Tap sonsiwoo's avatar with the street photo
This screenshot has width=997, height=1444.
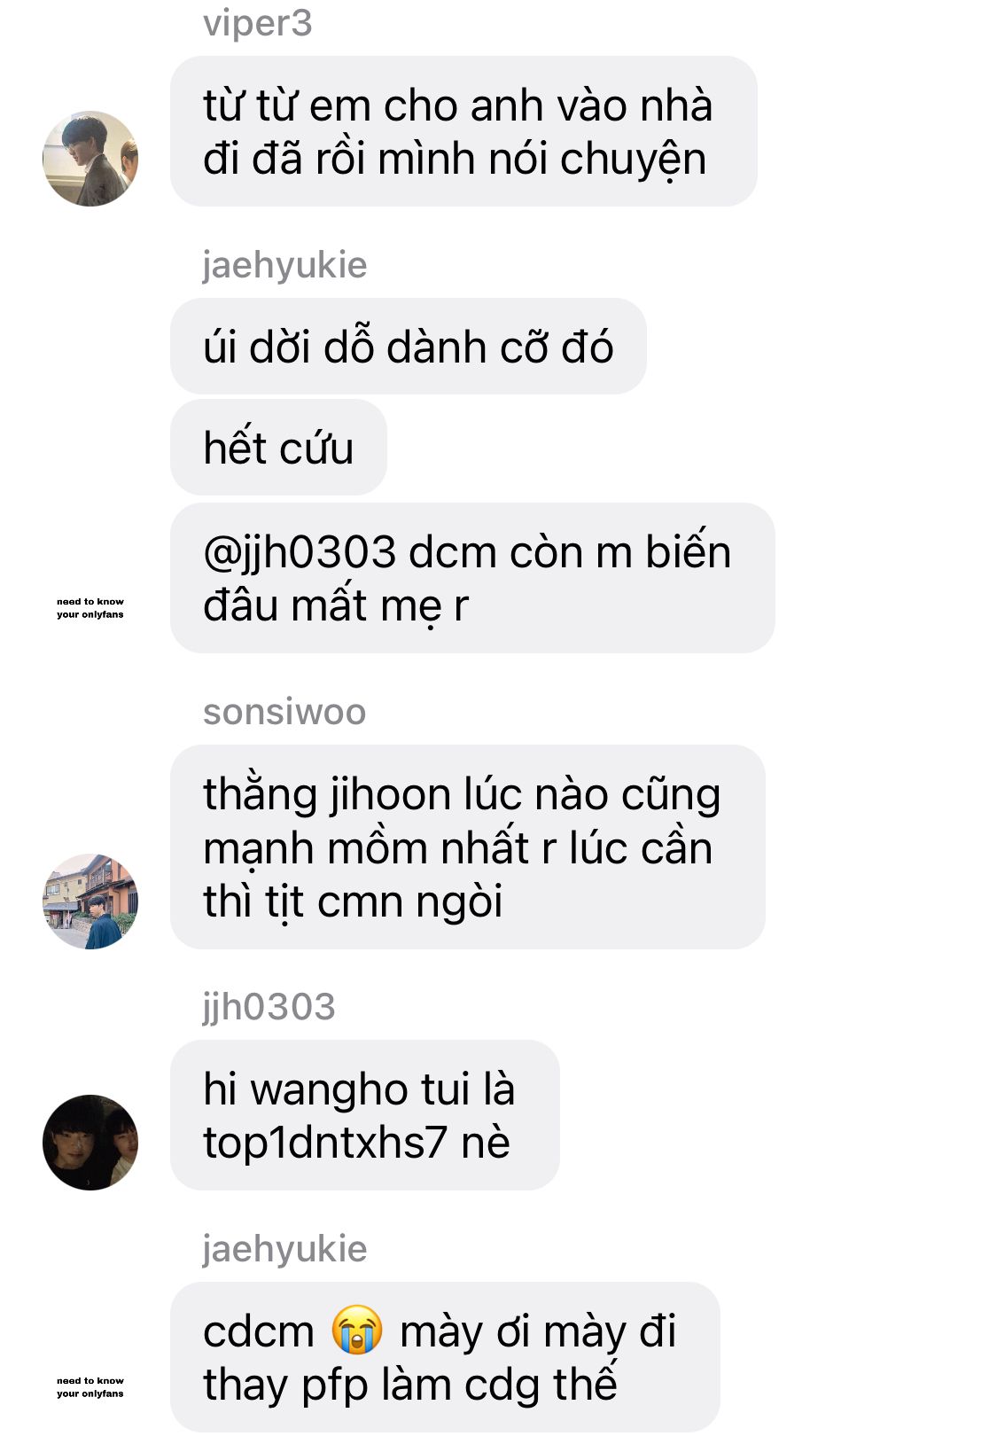click(90, 902)
